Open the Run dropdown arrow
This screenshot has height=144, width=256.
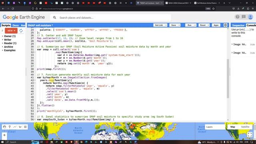coord(195,25)
